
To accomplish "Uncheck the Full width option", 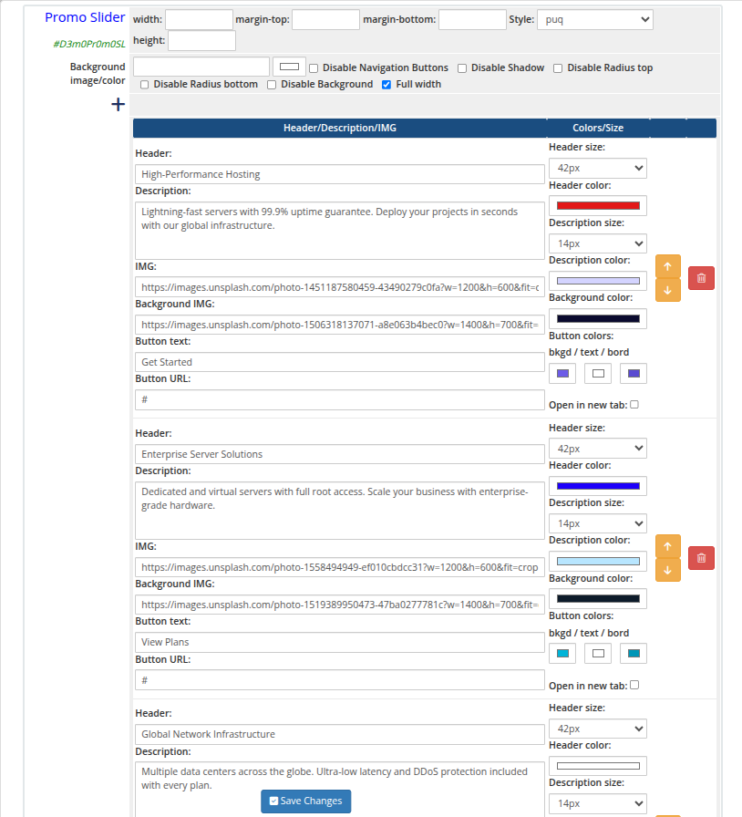I will coord(388,85).
